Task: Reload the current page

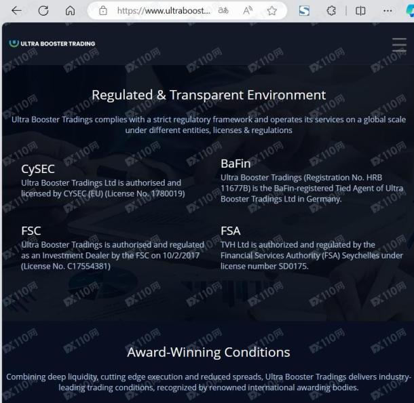Action: point(43,11)
